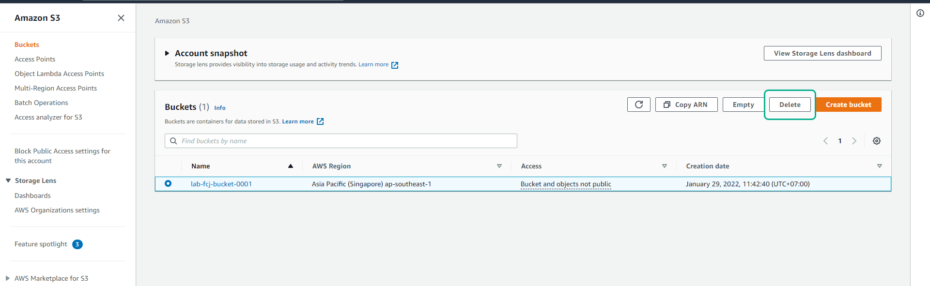Open the lab-fcj-bucket-0001 bucket link
The height and width of the screenshot is (286, 930).
[x=221, y=184]
